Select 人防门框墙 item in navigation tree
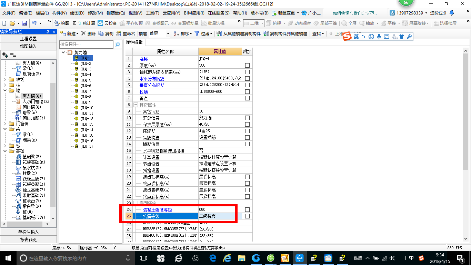The width and height of the screenshot is (471, 265). coord(32,101)
